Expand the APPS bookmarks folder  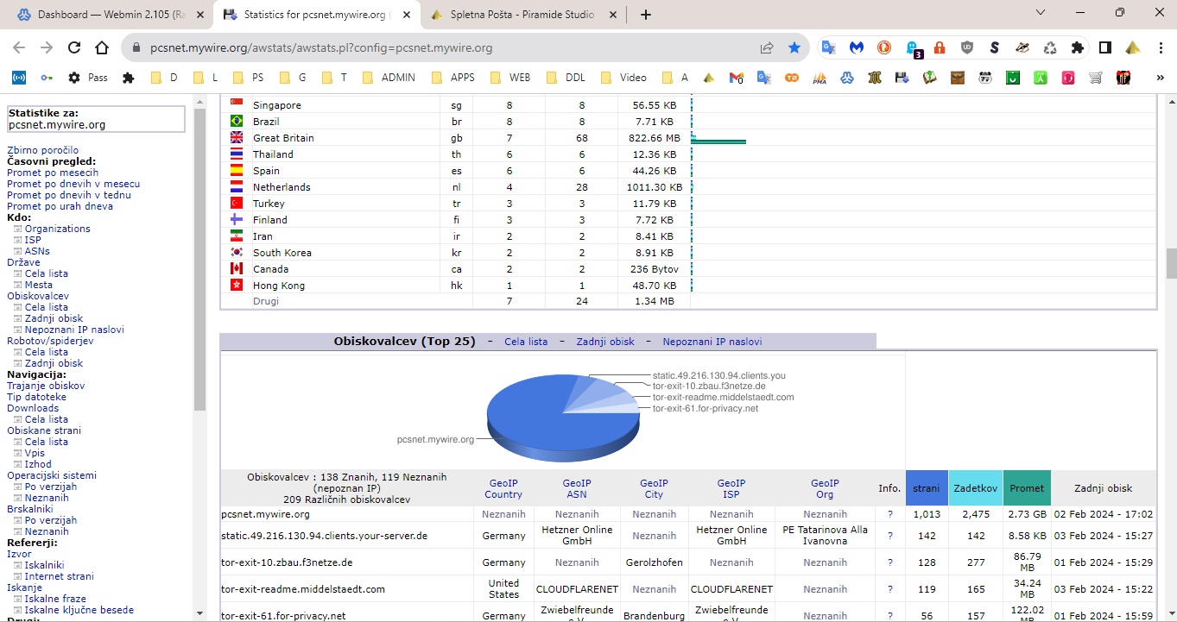(454, 78)
